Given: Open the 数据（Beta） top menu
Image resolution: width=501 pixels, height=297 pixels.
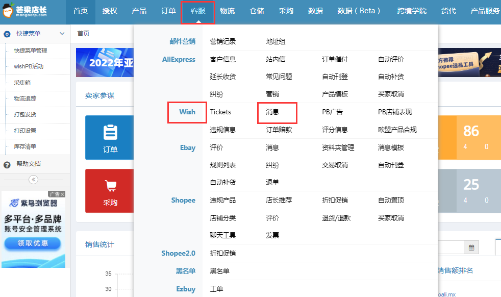Looking at the screenshot, I should coord(359,11).
